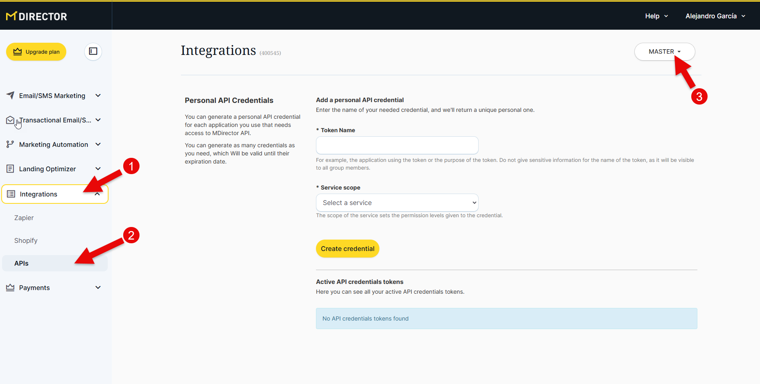Open the Alejandro García user menu

point(715,16)
